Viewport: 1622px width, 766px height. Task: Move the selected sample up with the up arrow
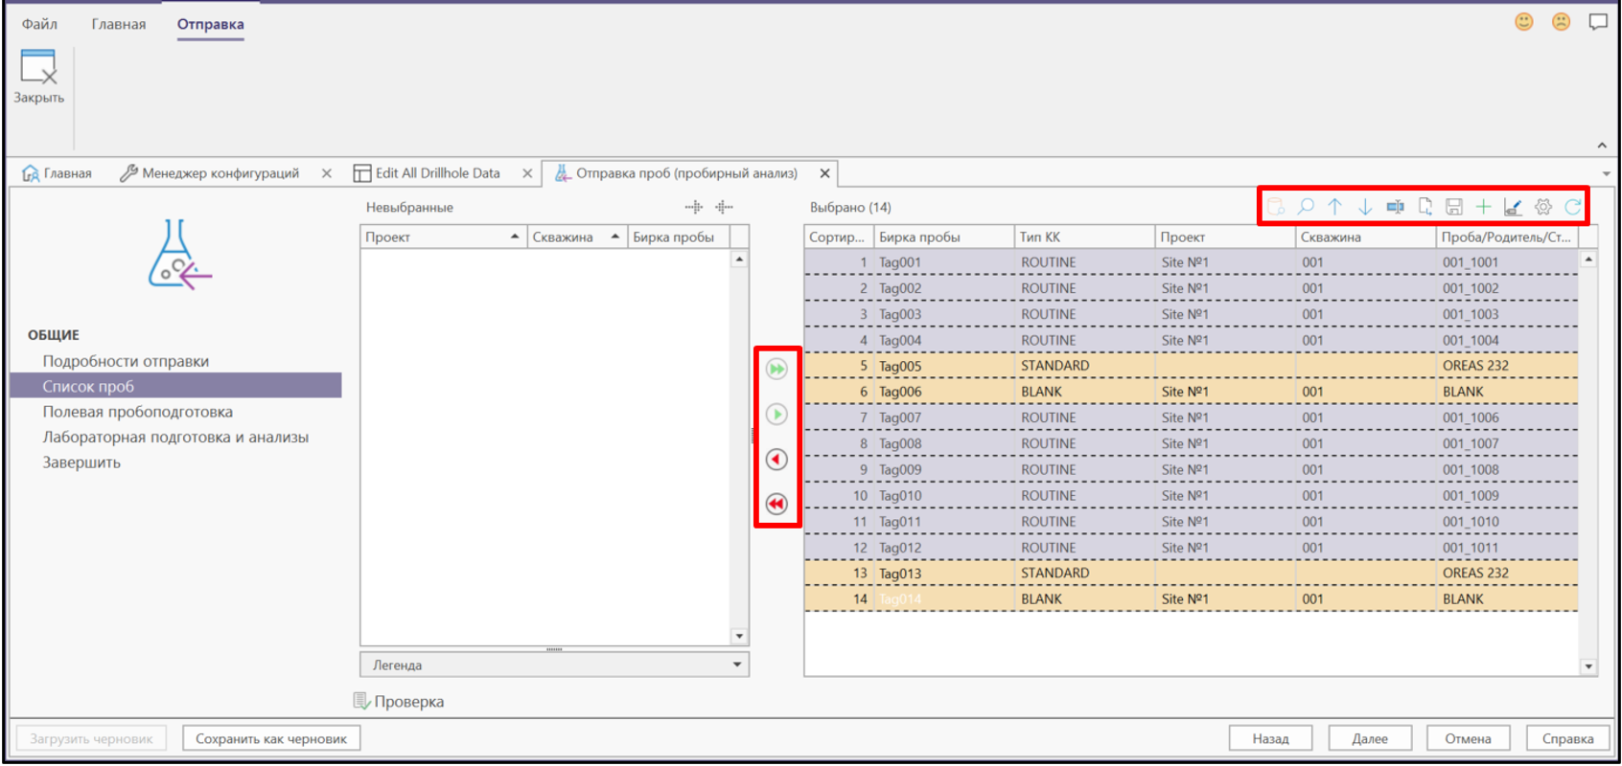[x=1335, y=207]
